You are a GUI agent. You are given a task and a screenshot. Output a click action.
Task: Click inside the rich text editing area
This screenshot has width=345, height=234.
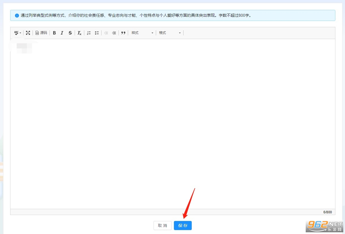(173, 124)
